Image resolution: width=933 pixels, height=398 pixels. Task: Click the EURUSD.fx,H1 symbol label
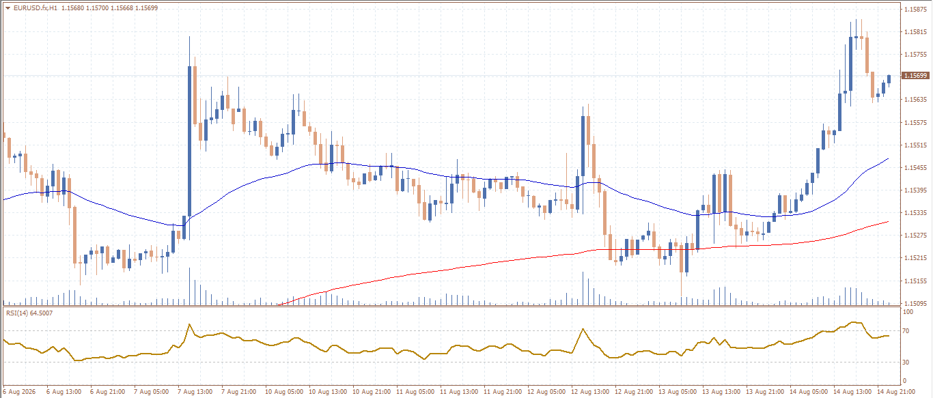[35, 8]
